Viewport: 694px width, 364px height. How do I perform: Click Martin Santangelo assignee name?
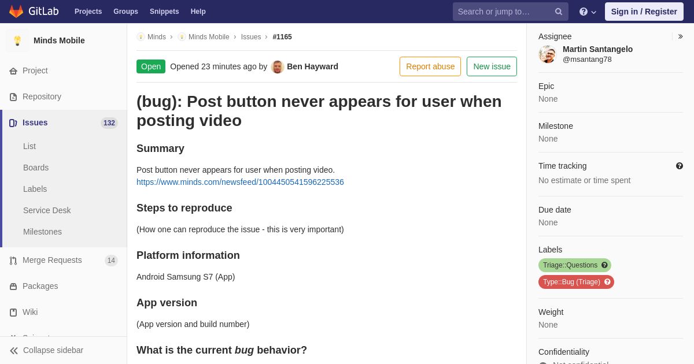tap(597, 49)
